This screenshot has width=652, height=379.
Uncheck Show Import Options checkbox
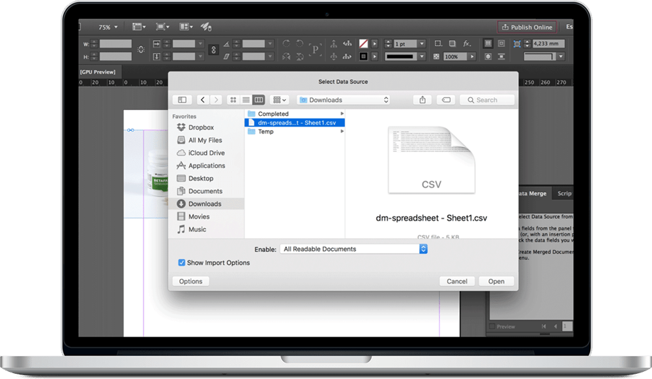click(181, 262)
